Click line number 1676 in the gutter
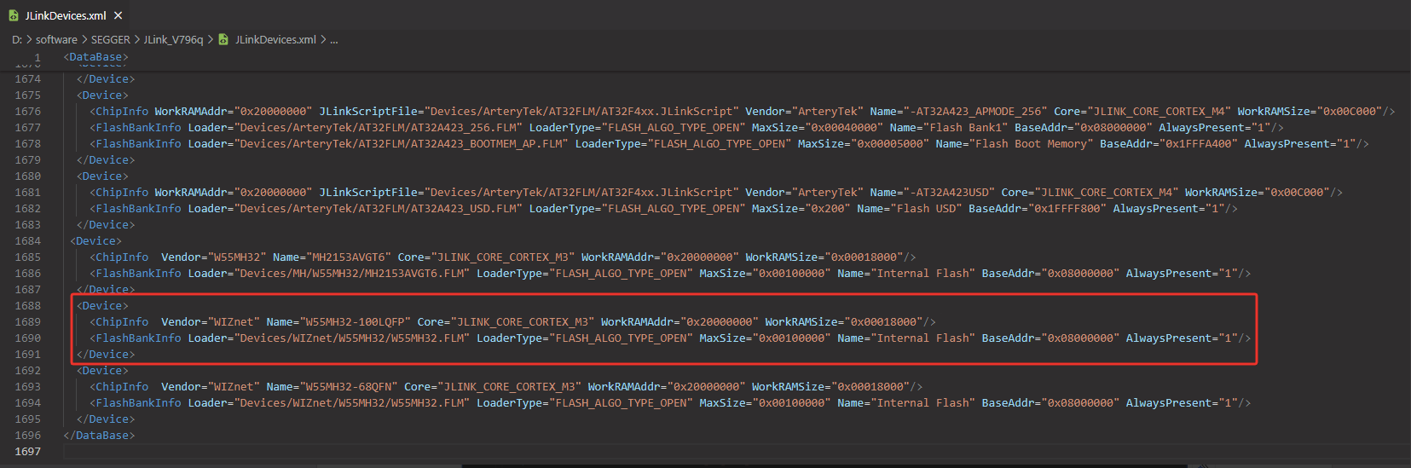Image resolution: width=1411 pixels, height=468 pixels. [x=27, y=111]
